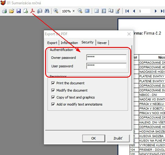Click the PRÁCA V SOBOTU row text
Screen dimensions: 165x155
[152, 109]
